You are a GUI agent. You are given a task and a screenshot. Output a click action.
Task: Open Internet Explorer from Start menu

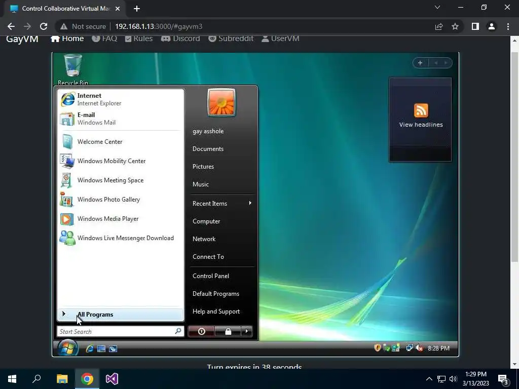(x=121, y=99)
